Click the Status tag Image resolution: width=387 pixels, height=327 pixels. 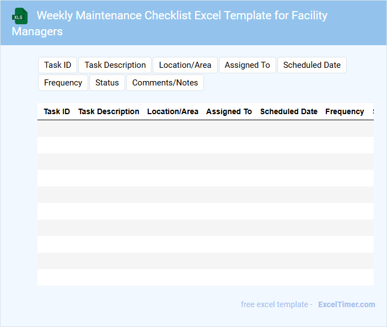pos(107,83)
